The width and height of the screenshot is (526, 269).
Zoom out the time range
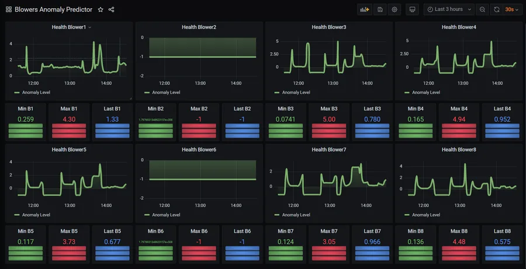tap(482, 9)
